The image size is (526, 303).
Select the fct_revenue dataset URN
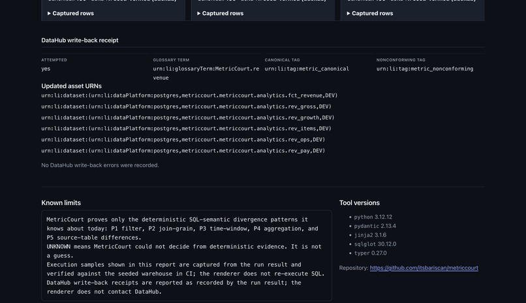tap(189, 95)
